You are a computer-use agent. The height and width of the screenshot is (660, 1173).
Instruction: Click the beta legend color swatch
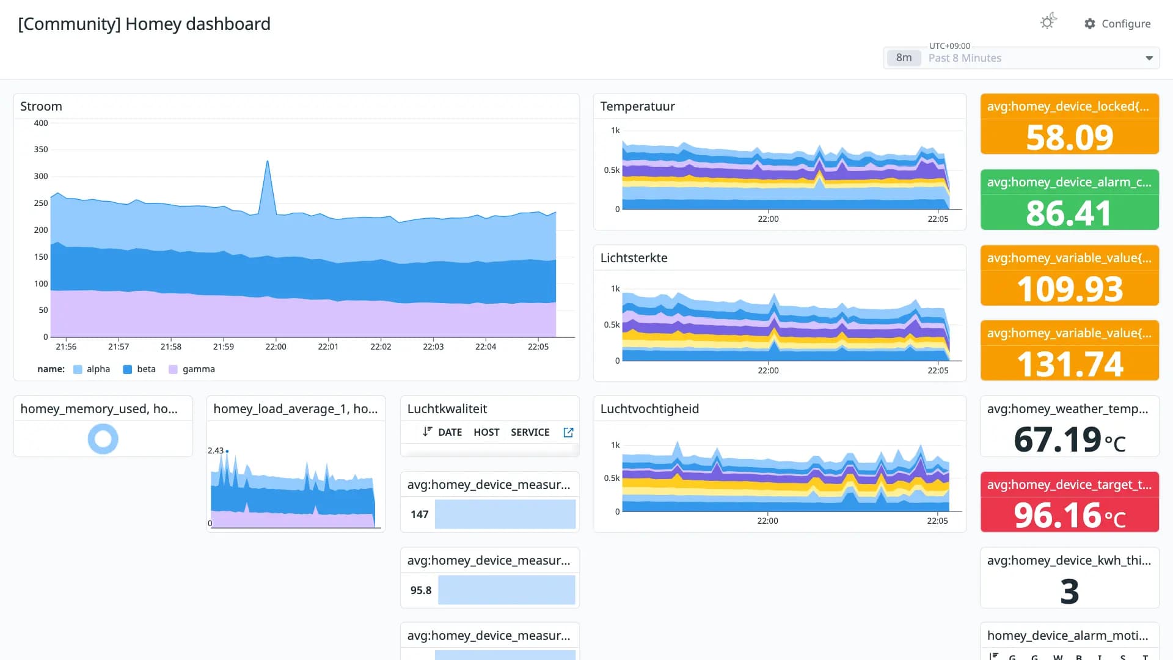click(x=128, y=369)
